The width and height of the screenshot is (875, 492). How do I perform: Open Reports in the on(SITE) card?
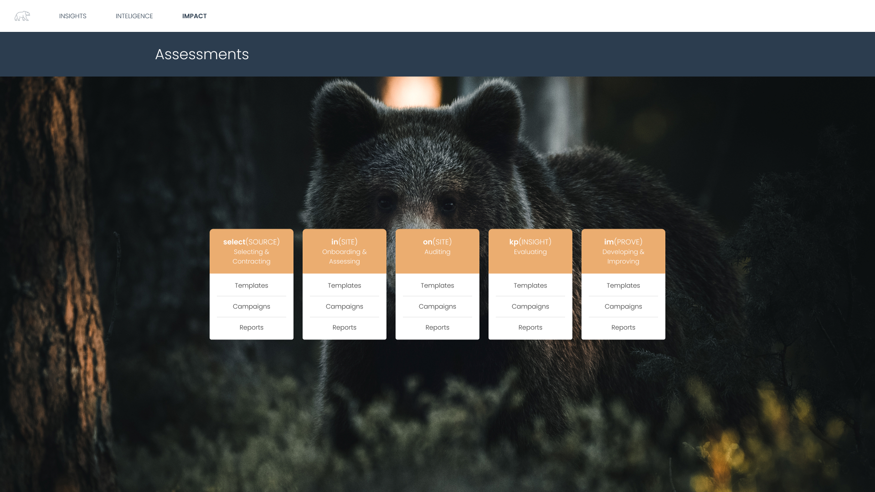pyautogui.click(x=437, y=327)
